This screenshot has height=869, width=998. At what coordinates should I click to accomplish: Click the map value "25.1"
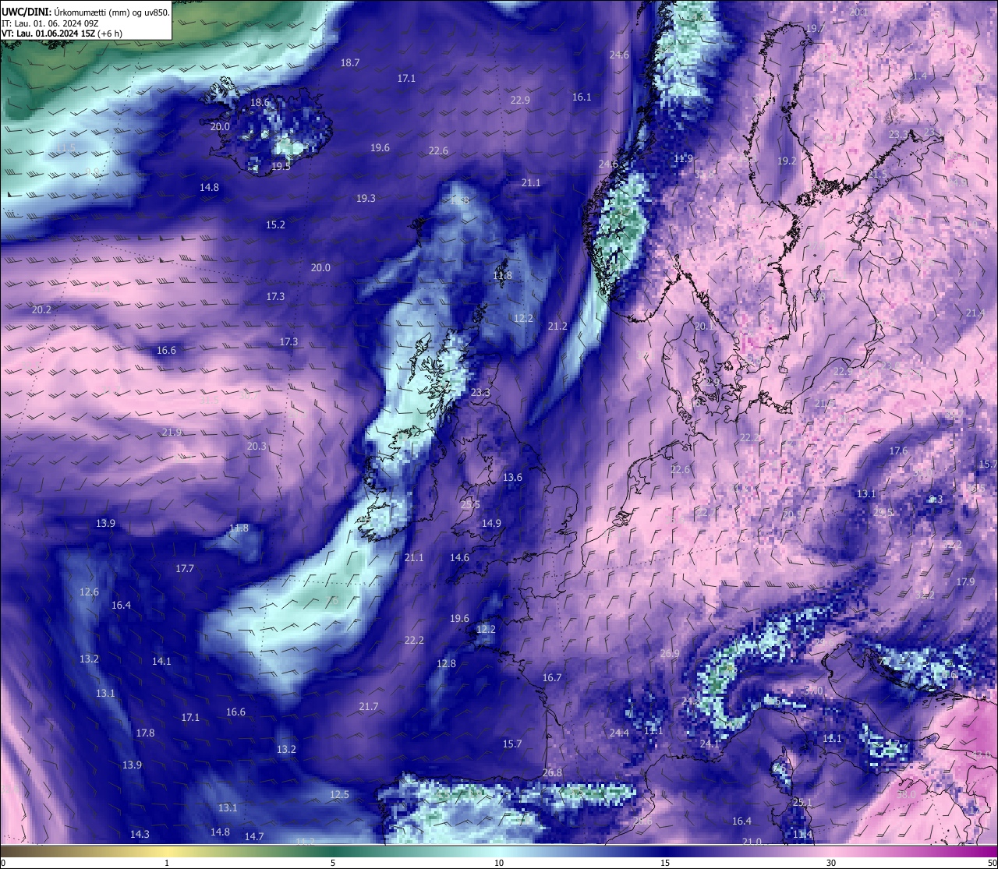click(x=802, y=802)
